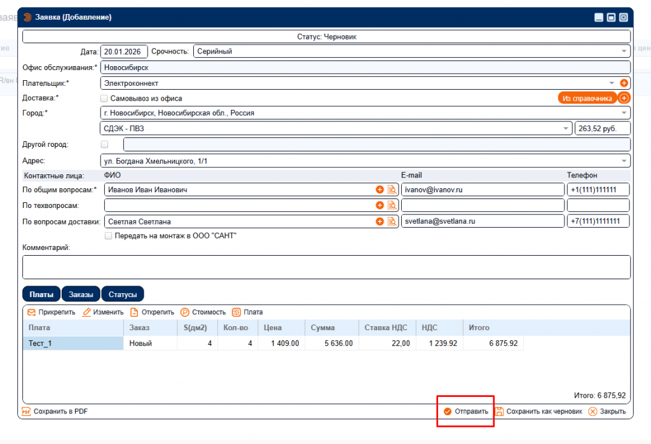The image size is (651, 444).
Task: Click the Открепить document icon
Action: [134, 312]
